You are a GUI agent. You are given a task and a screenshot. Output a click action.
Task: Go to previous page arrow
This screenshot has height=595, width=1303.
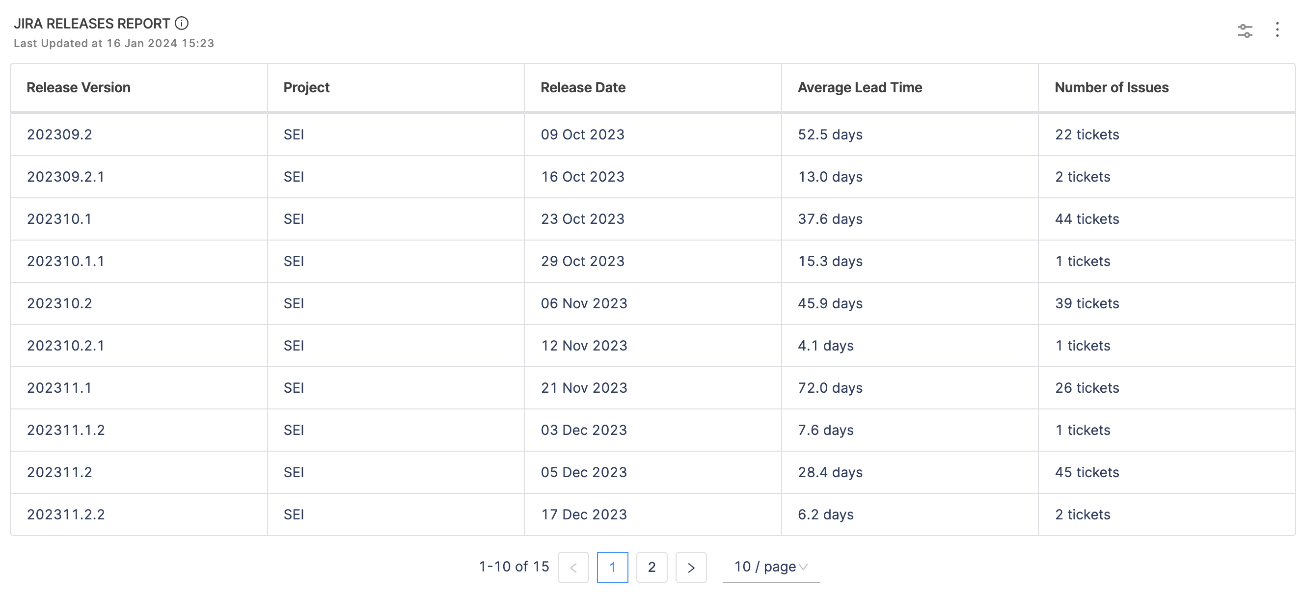[x=573, y=567]
